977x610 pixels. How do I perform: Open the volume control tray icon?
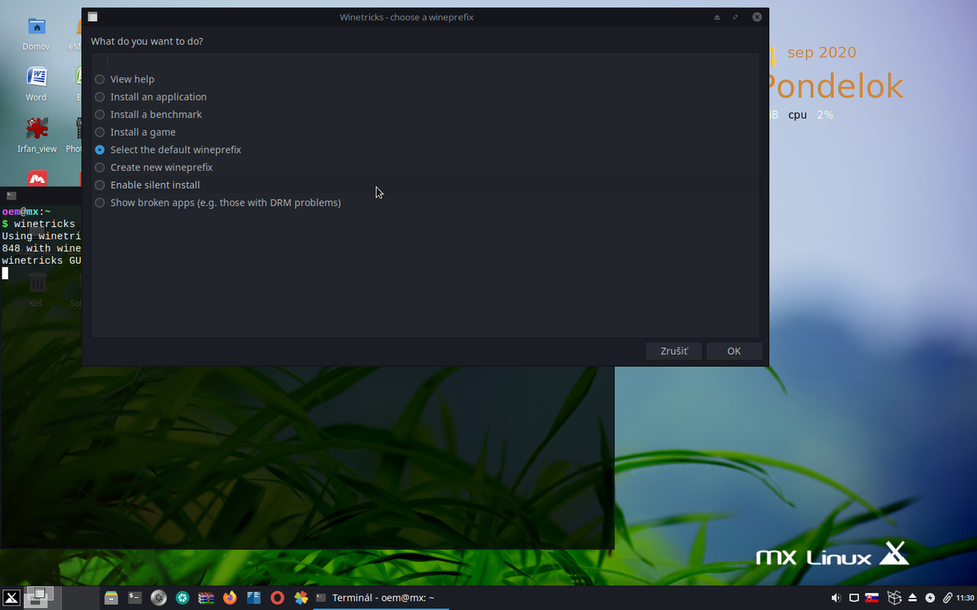[836, 598]
